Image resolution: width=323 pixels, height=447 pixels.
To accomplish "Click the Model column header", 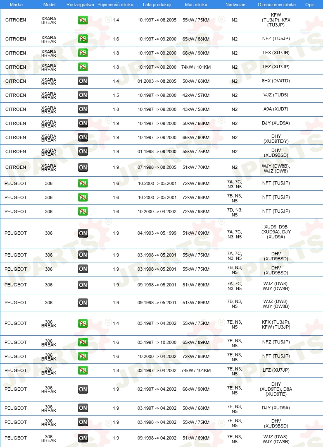I will 49,5.
